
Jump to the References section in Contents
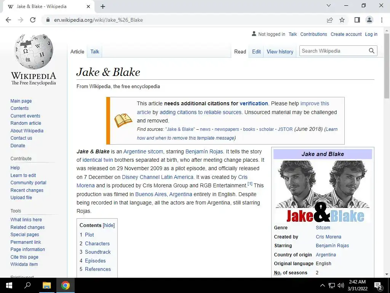point(98,269)
